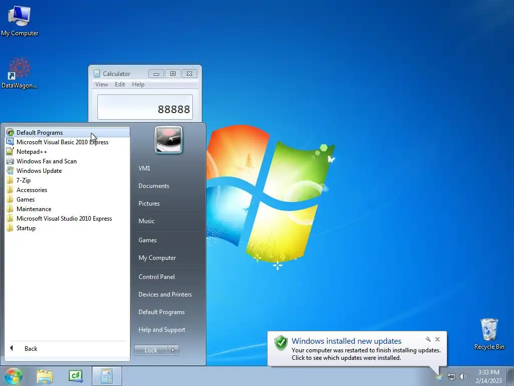Select the Recycle Bin desktop icon
This screenshot has height=386, width=514.
pyautogui.click(x=489, y=334)
